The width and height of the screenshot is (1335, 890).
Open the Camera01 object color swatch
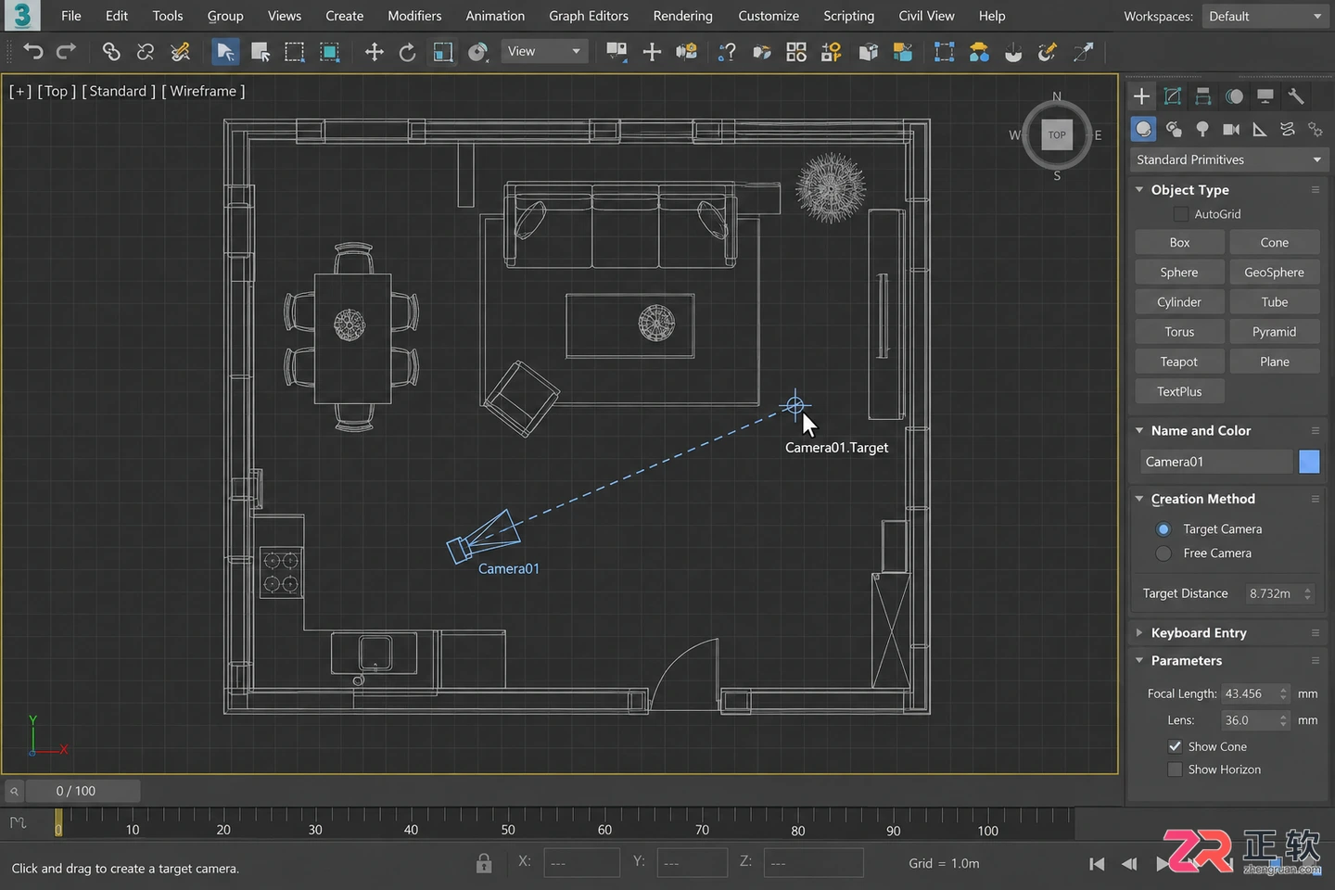coord(1309,462)
